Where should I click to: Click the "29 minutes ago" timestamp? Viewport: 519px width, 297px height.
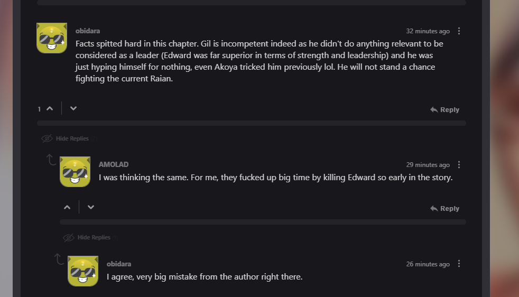(428, 165)
